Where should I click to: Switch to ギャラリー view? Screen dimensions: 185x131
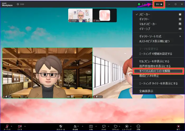(x=145, y=19)
